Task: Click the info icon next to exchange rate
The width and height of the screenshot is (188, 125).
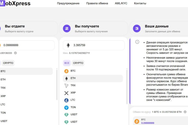Action: click(185, 112)
